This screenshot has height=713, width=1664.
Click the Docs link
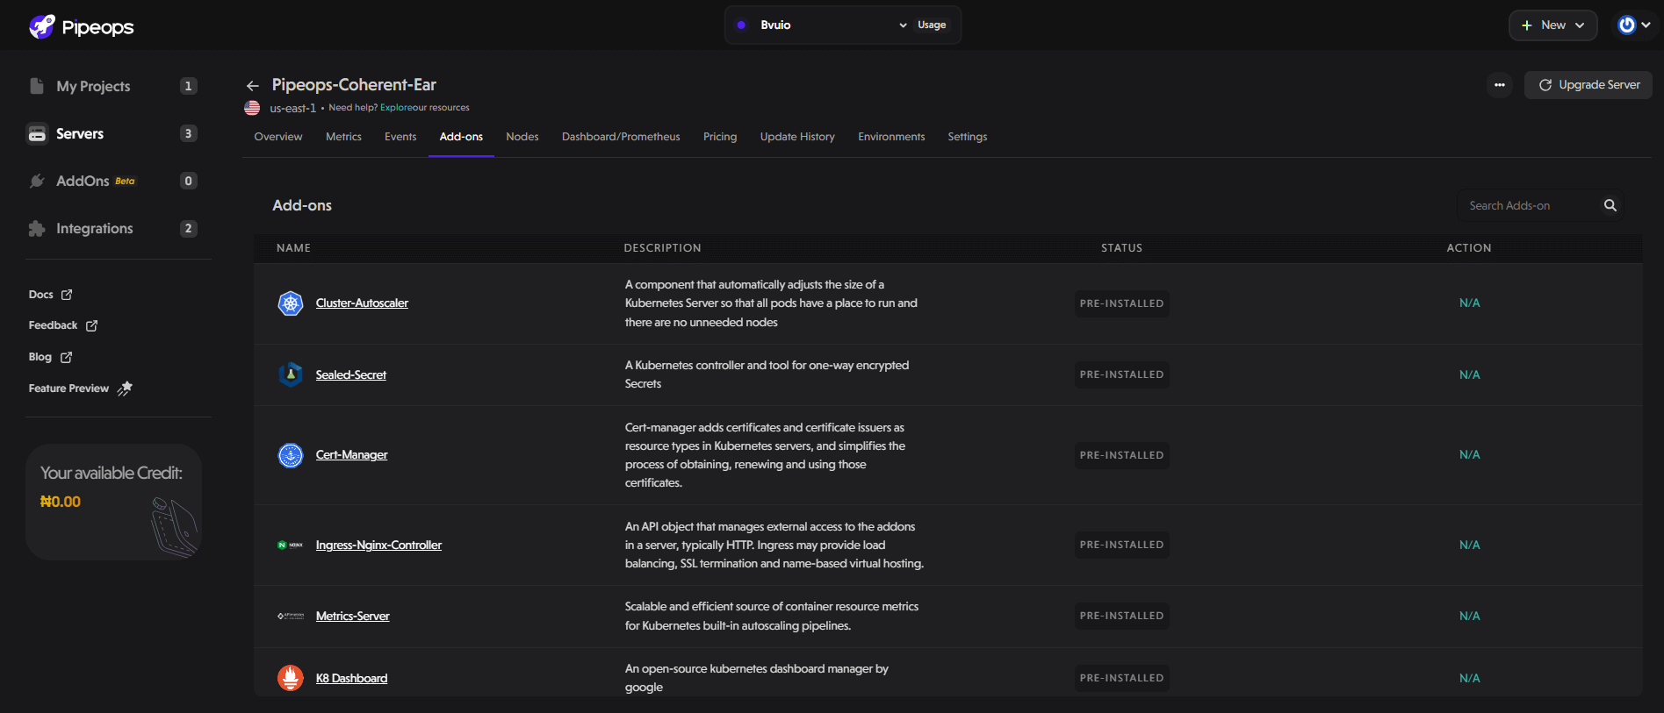(x=40, y=295)
